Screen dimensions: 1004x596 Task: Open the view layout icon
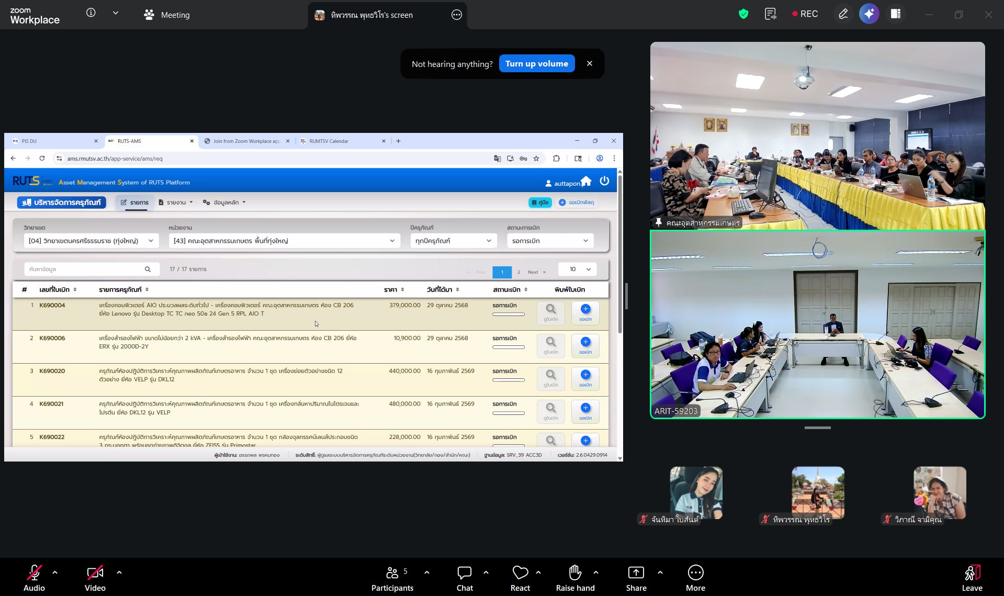[896, 14]
